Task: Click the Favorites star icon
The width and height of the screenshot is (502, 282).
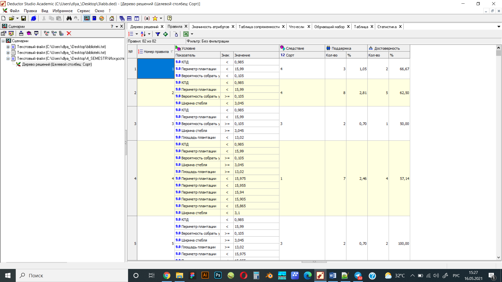Action: pyautogui.click(x=155, y=18)
